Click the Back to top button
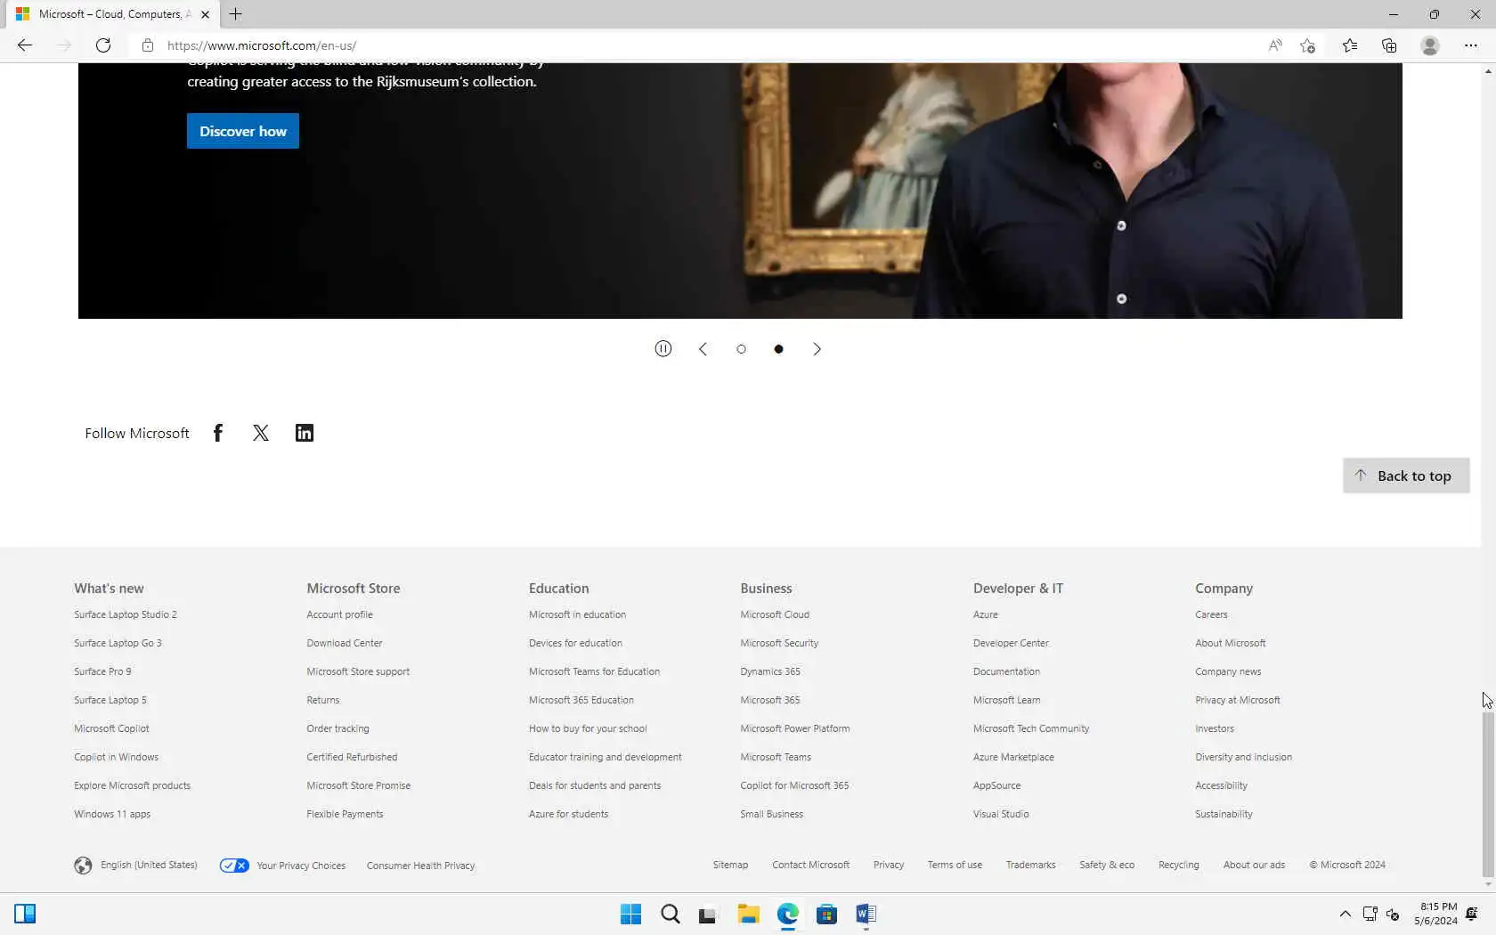This screenshot has height=935, width=1496. click(1406, 476)
